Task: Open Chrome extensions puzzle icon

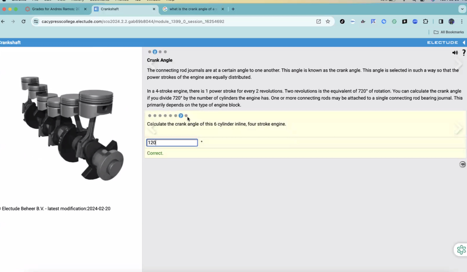Action: [x=425, y=21]
